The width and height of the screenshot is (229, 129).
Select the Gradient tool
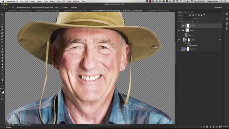[x=2, y=58]
